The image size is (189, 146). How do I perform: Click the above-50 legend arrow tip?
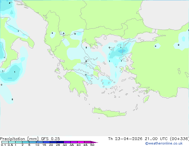94,142
